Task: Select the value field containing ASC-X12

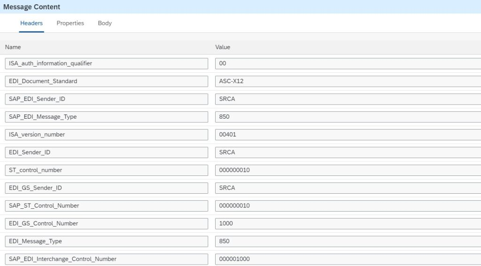Action: 348,81
